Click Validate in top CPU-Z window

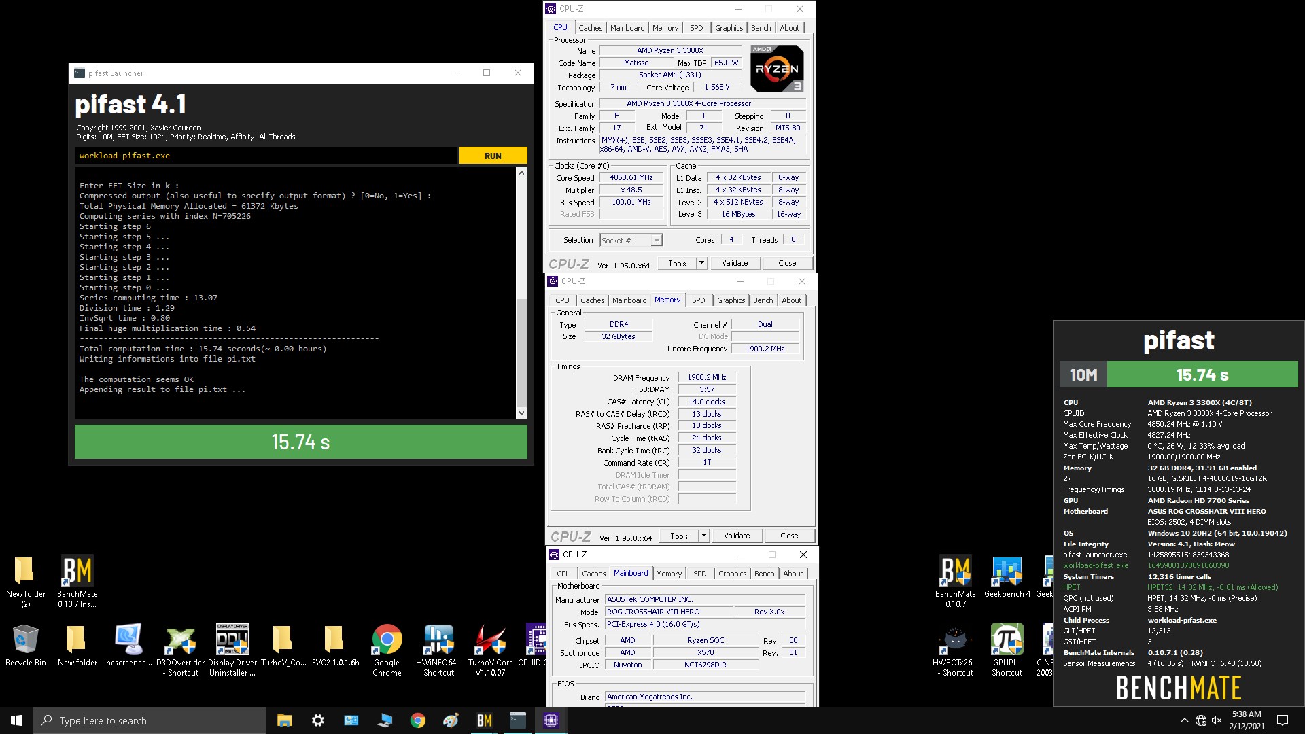point(735,263)
